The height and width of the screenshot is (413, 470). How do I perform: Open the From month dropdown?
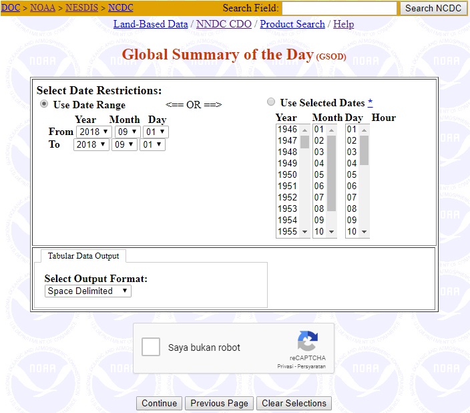tap(128, 132)
